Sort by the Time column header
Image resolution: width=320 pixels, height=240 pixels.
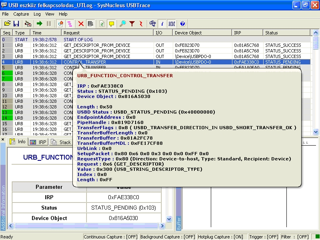pyautogui.click(x=46, y=33)
